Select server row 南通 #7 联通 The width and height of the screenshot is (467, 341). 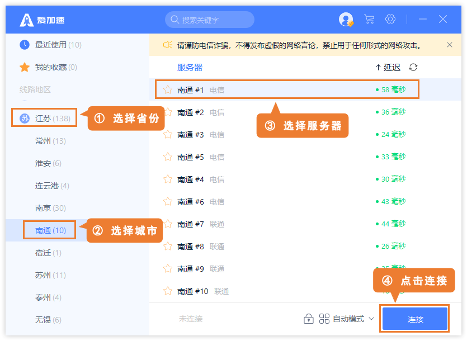pos(305,224)
